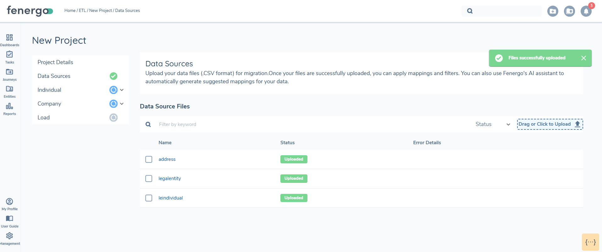The image size is (602, 252).
Task: Open Entities in left sidebar
Action: 9,89
